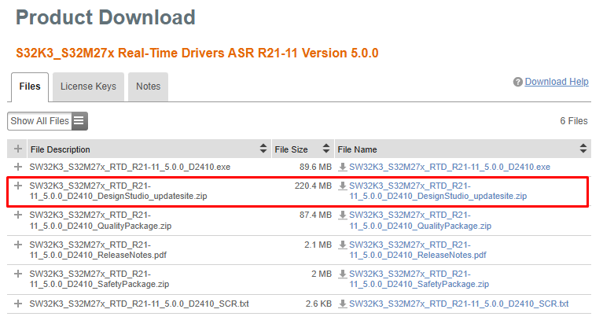Download SW32K3_S32M27x_RTD_R21-11_5.0.0_D2410.exe link

click(x=450, y=167)
